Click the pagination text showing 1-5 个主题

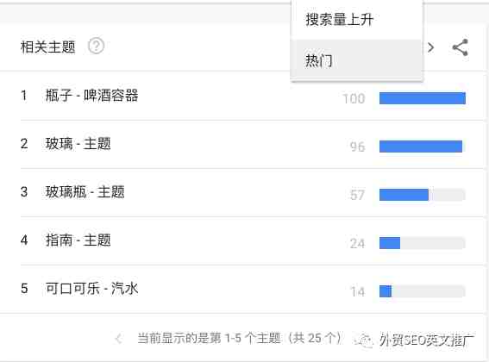(x=240, y=338)
